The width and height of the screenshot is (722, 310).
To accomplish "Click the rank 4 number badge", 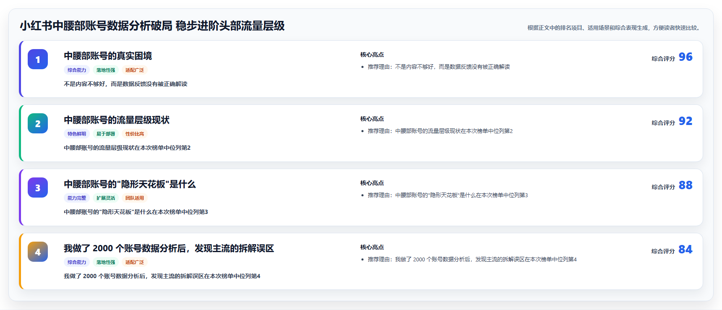I will pyautogui.click(x=38, y=252).
